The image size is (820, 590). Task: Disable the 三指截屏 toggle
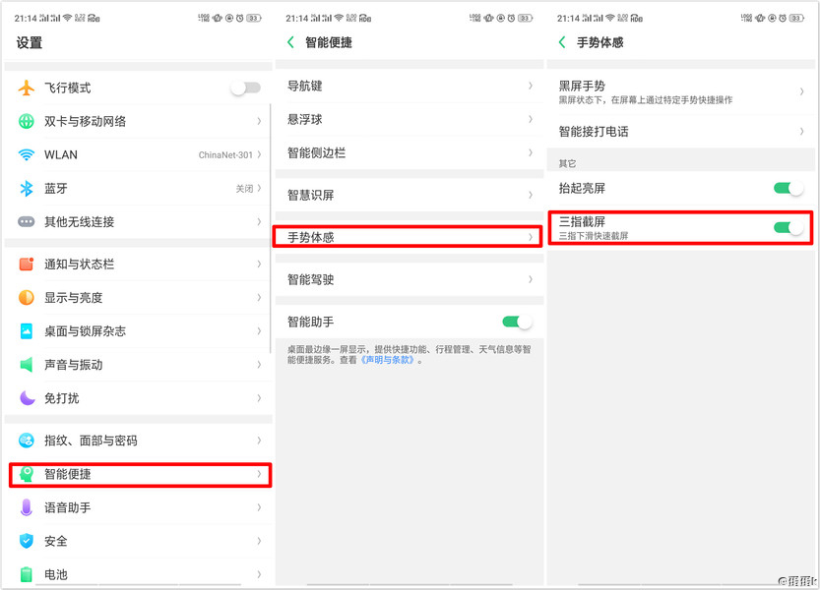[x=786, y=227]
